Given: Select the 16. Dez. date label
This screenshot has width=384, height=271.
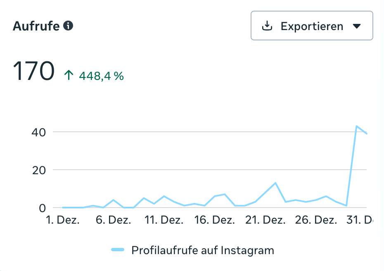Looking at the screenshot, I should [x=214, y=220].
